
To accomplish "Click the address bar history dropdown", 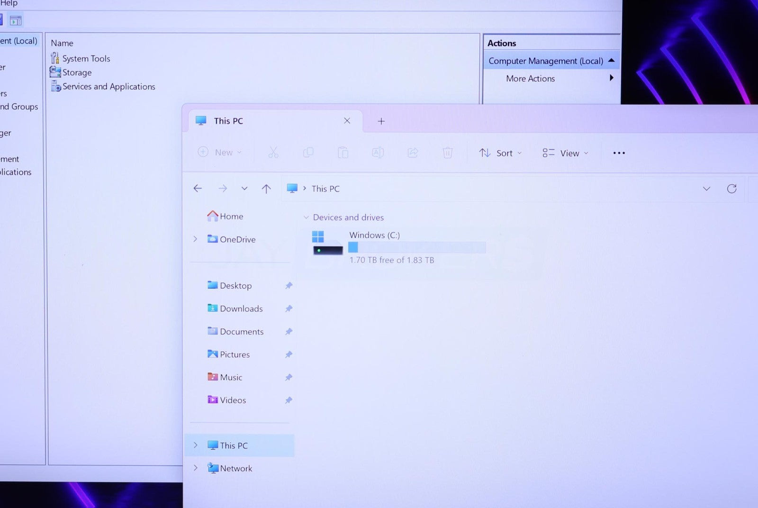I will click(x=706, y=189).
